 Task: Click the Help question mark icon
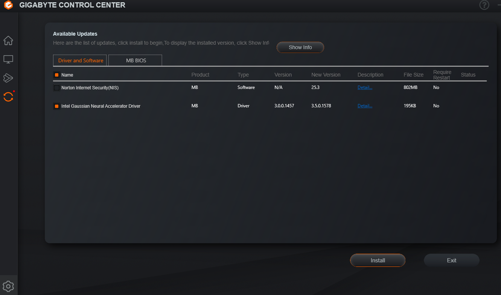click(x=484, y=5)
